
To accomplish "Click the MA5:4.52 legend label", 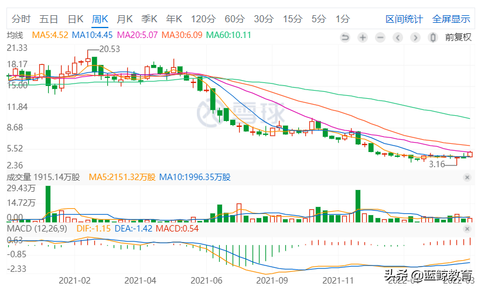I will coord(50,35).
